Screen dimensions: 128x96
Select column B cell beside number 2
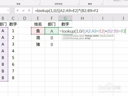(x=4, y=38)
